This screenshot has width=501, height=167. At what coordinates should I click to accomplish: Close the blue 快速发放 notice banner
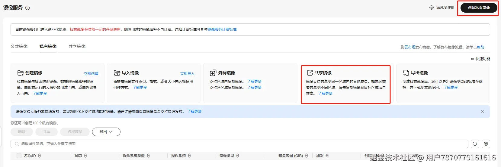point(483,112)
